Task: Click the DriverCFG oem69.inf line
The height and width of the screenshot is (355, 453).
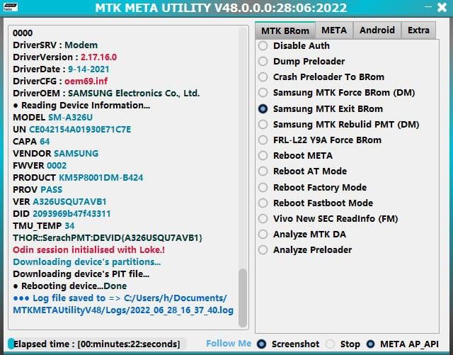Action: [x=60, y=81]
